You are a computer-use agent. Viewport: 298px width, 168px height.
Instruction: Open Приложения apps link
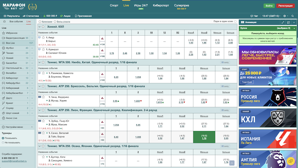point(83,16)
